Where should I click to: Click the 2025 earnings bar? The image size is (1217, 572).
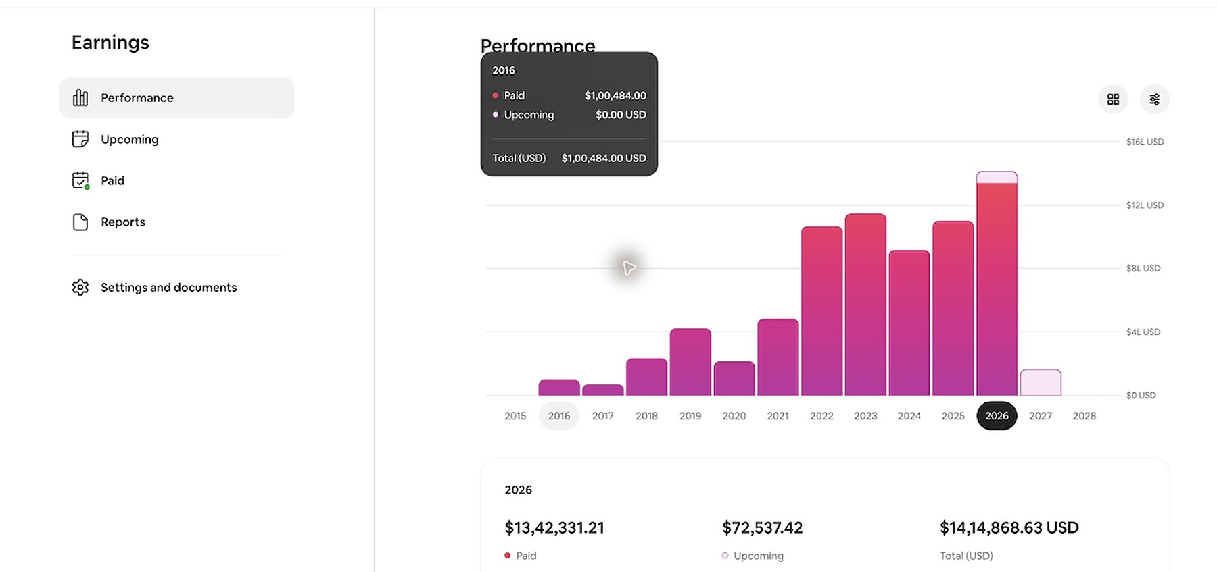pos(953,308)
